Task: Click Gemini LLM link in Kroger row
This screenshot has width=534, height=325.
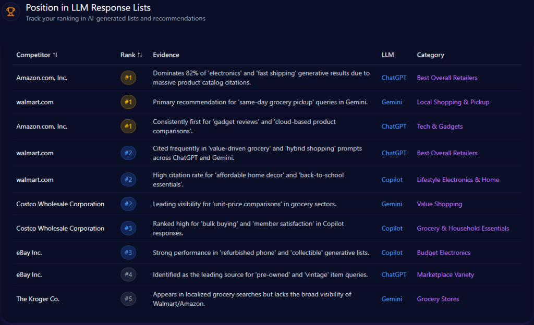Action: (392, 299)
